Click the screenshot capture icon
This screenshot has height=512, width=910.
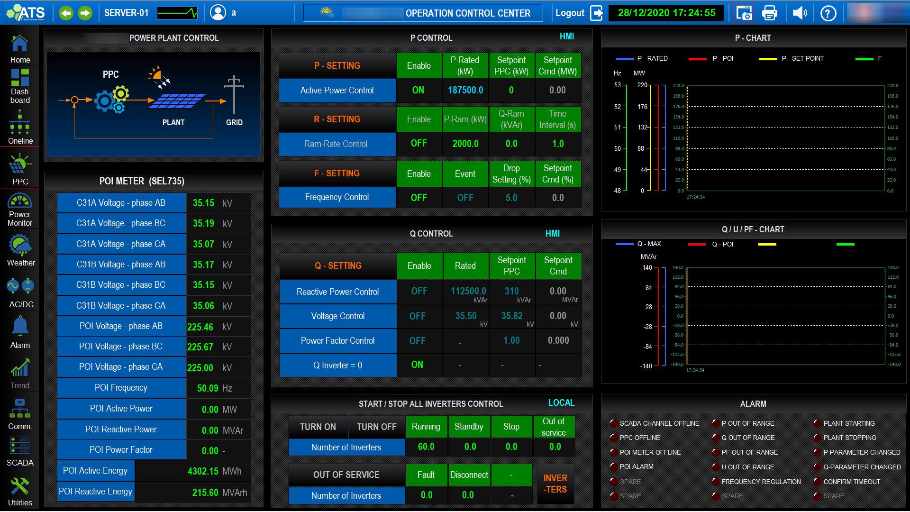tap(744, 13)
